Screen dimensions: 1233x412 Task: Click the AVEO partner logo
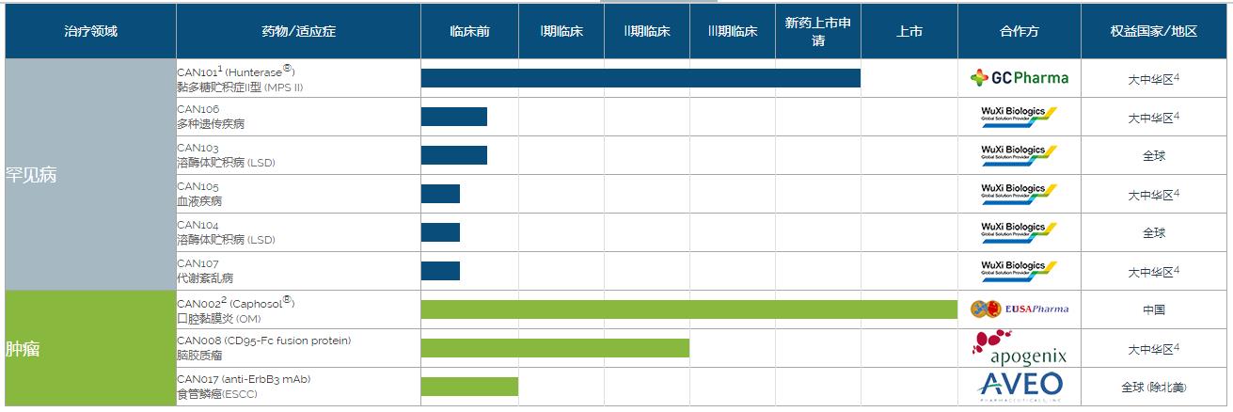1019,387
